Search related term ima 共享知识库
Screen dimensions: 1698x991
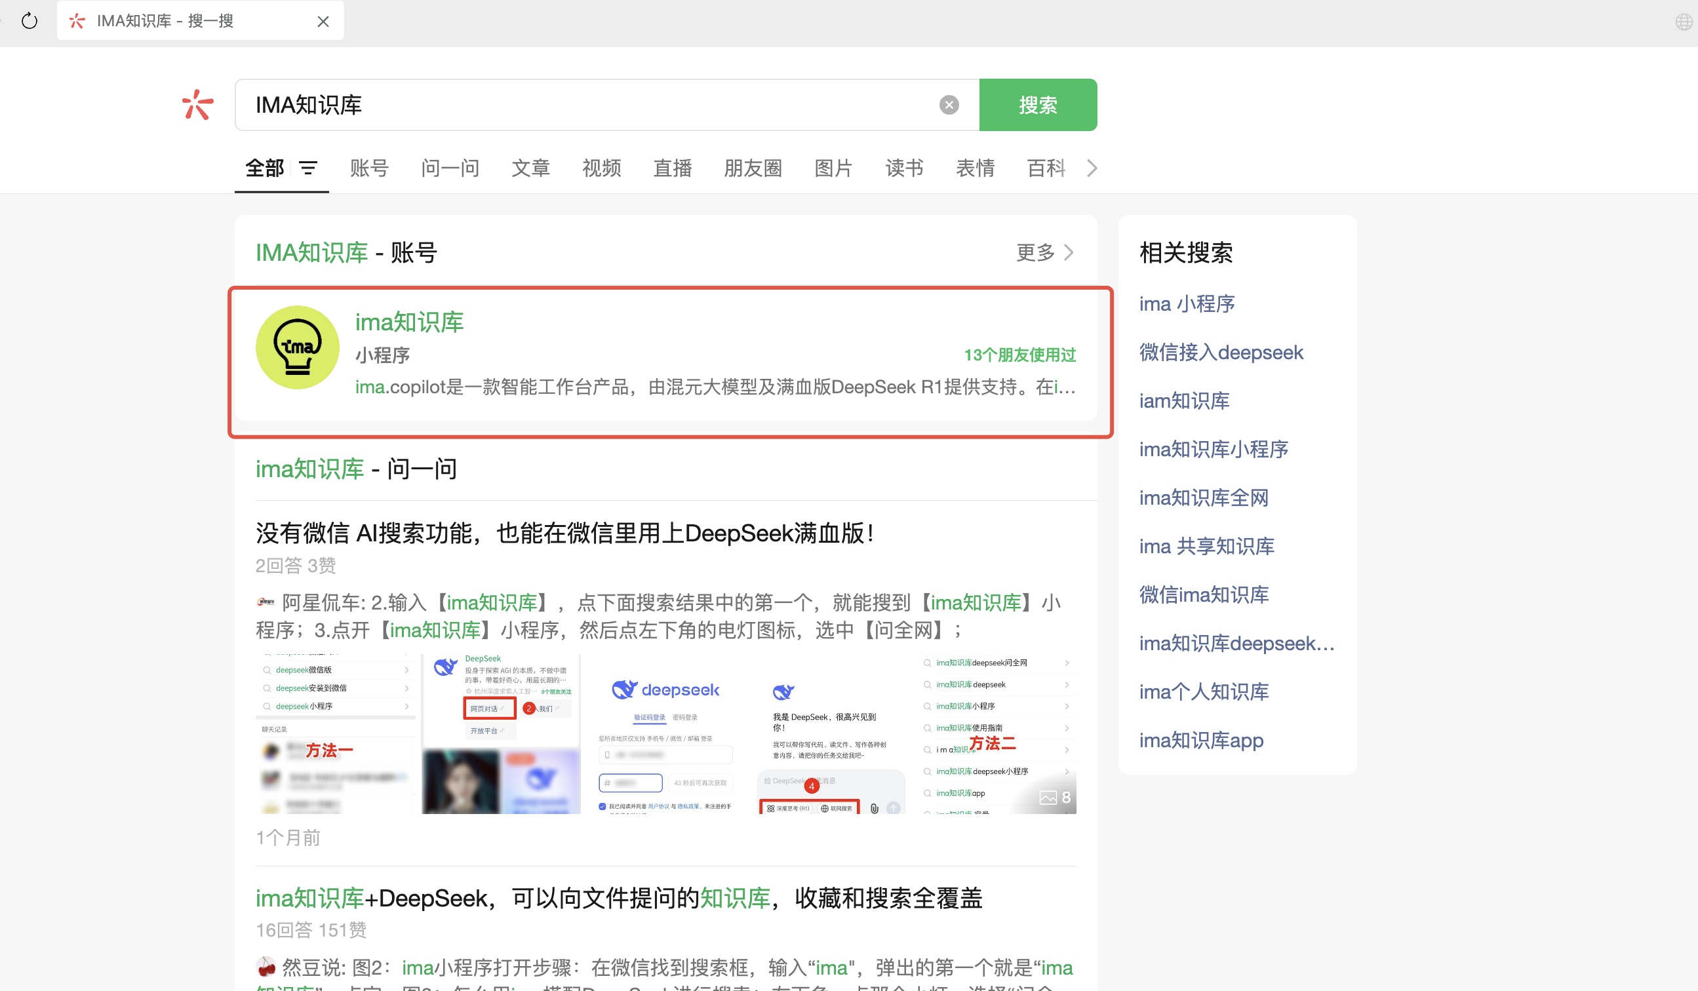pos(1206,547)
